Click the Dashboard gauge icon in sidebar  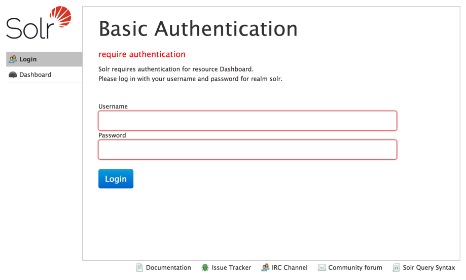point(13,75)
